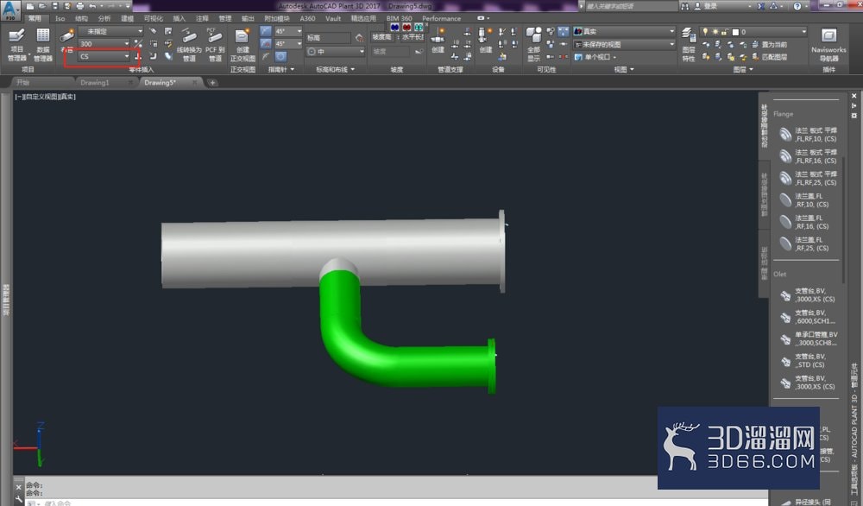Click the Plot (printer) icon in quick access toolbar
Screen dimensions: 863x506
80,6
